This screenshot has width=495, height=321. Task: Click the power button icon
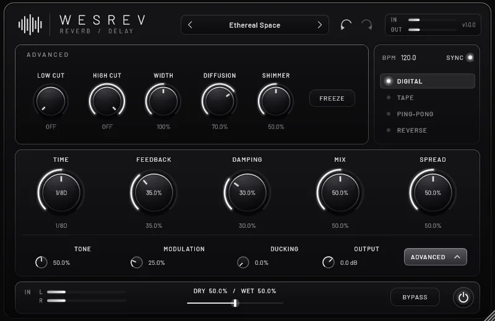click(x=463, y=298)
